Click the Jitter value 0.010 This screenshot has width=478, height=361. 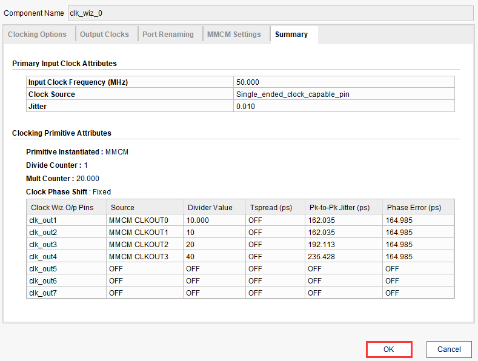tap(344, 107)
